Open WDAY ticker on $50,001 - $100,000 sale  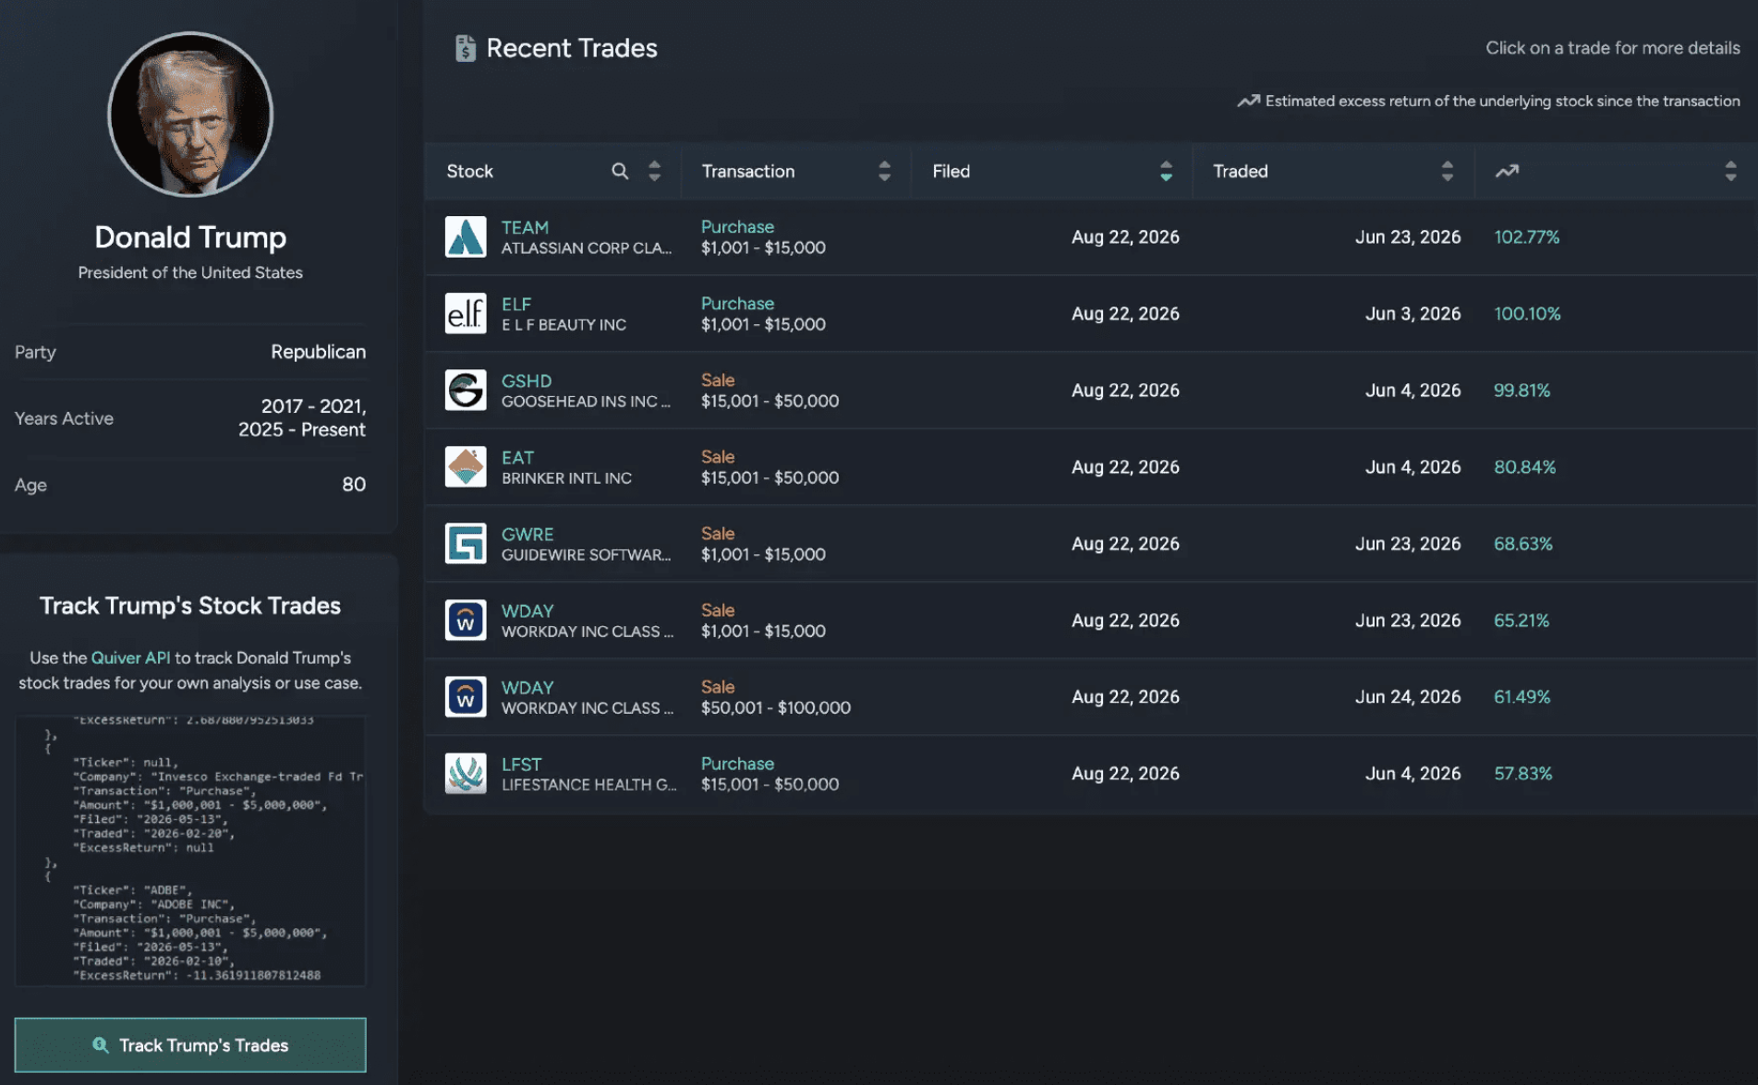[x=527, y=687]
